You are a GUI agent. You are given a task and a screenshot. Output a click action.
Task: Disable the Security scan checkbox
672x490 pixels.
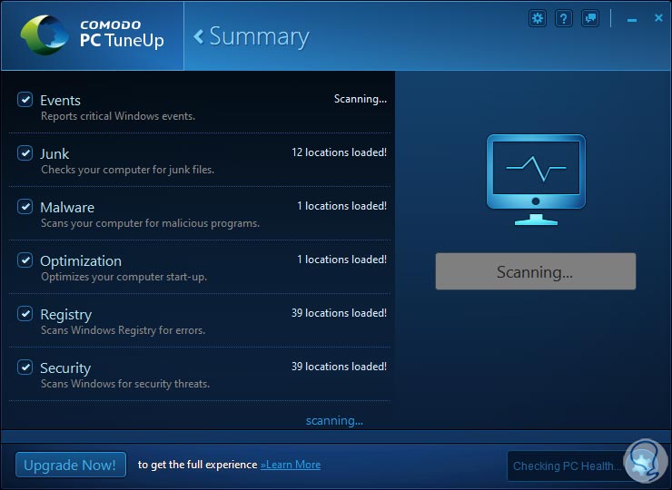25,367
